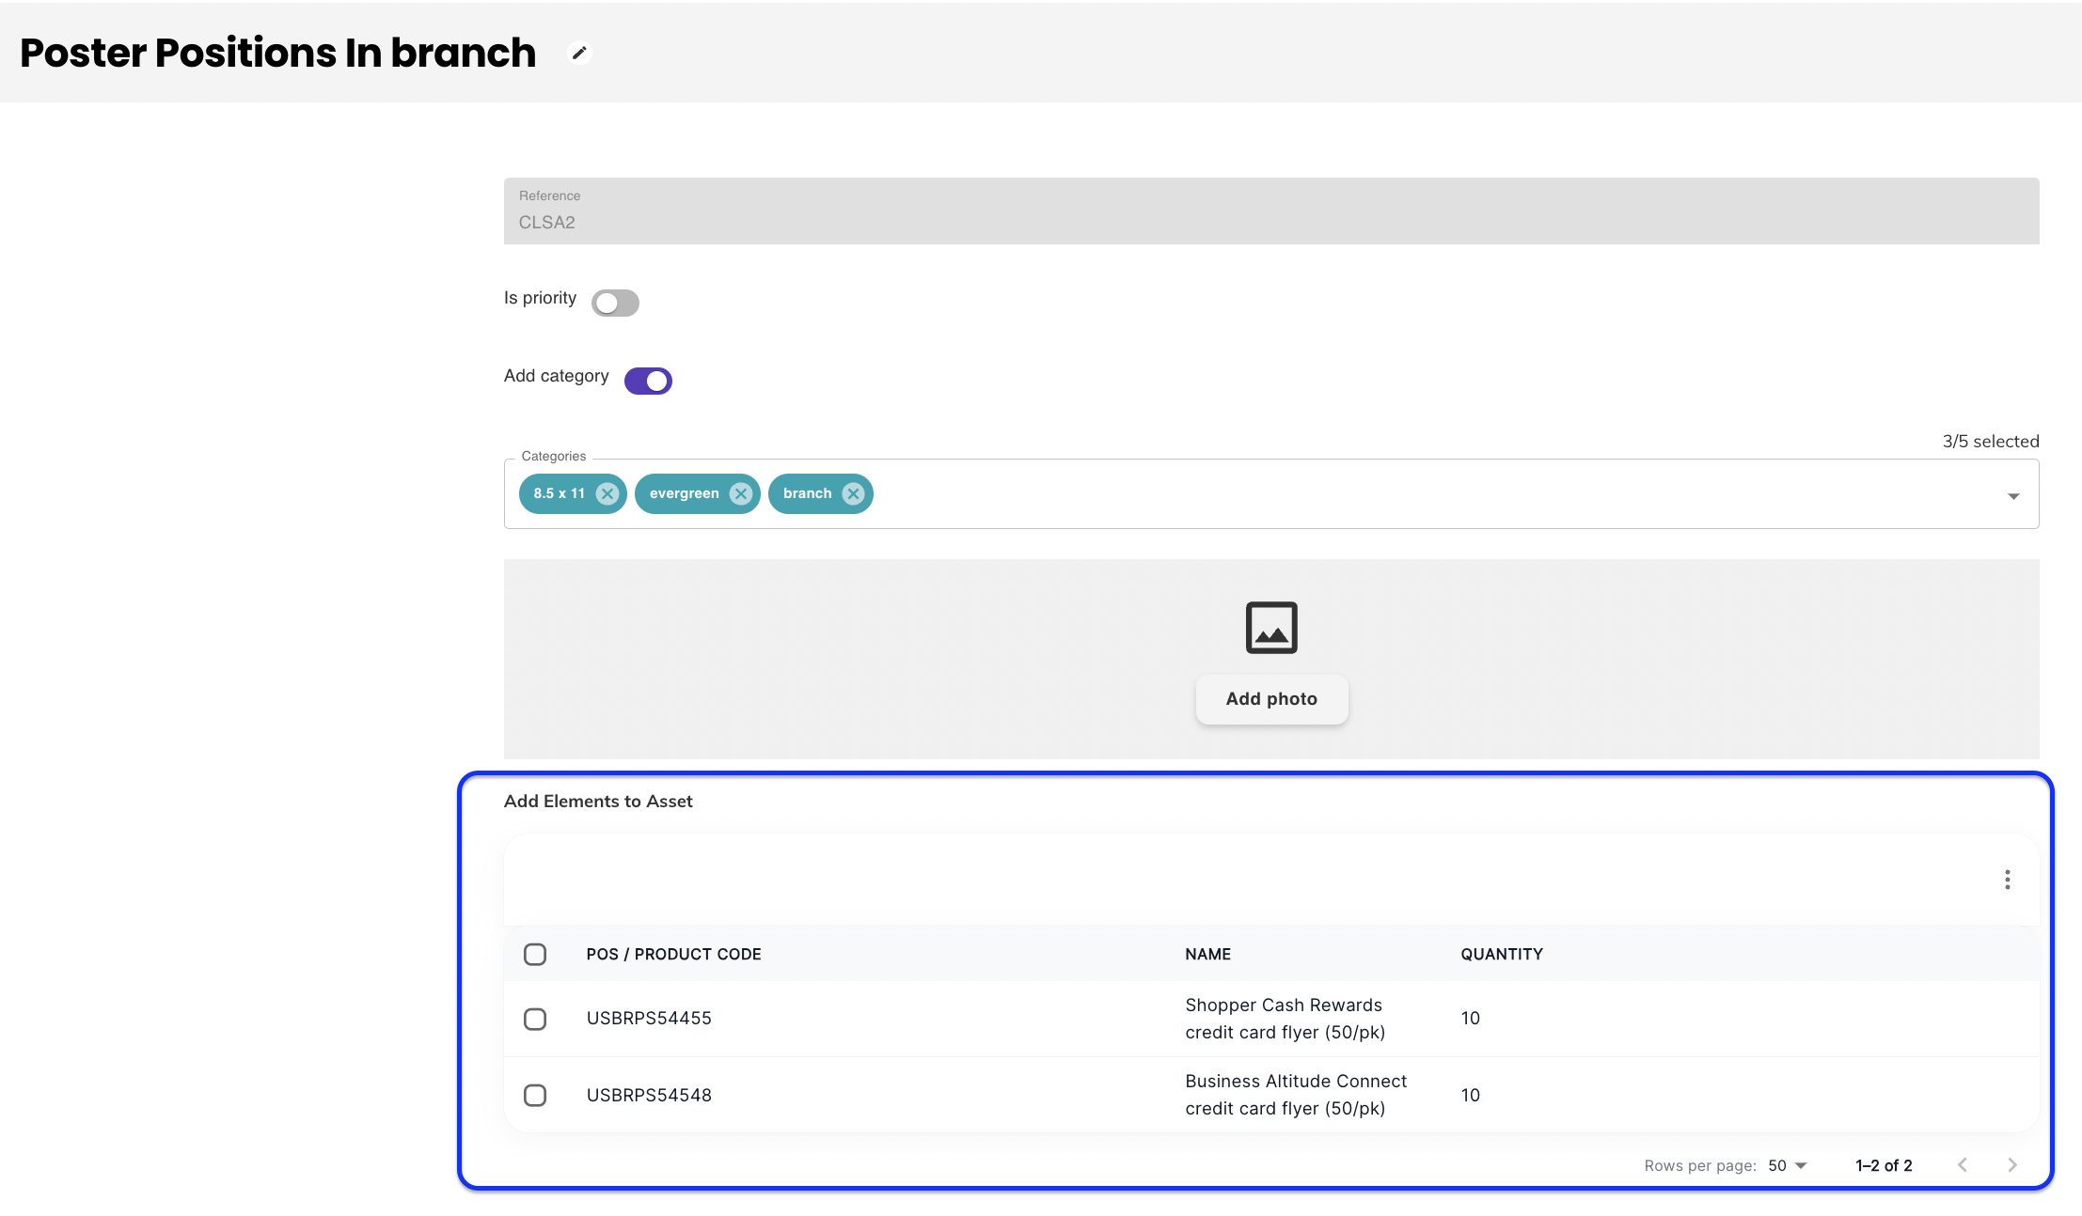The width and height of the screenshot is (2082, 1216).
Task: Enable the Is priority switch
Action: pyautogui.click(x=615, y=303)
